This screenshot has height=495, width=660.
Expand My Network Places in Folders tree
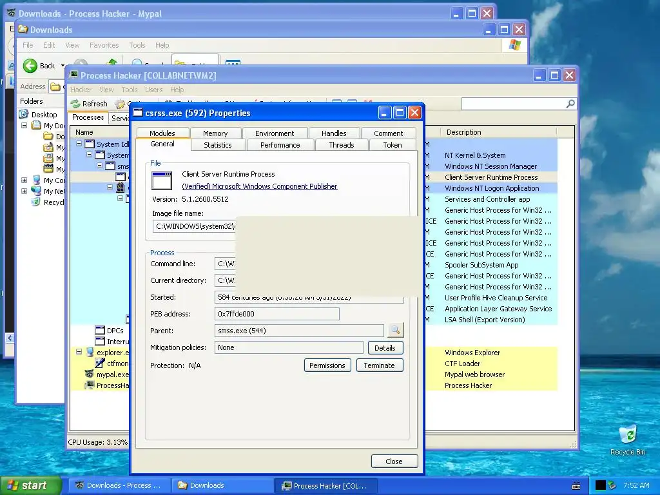(24, 191)
